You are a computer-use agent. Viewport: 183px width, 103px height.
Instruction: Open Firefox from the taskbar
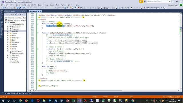26,100
